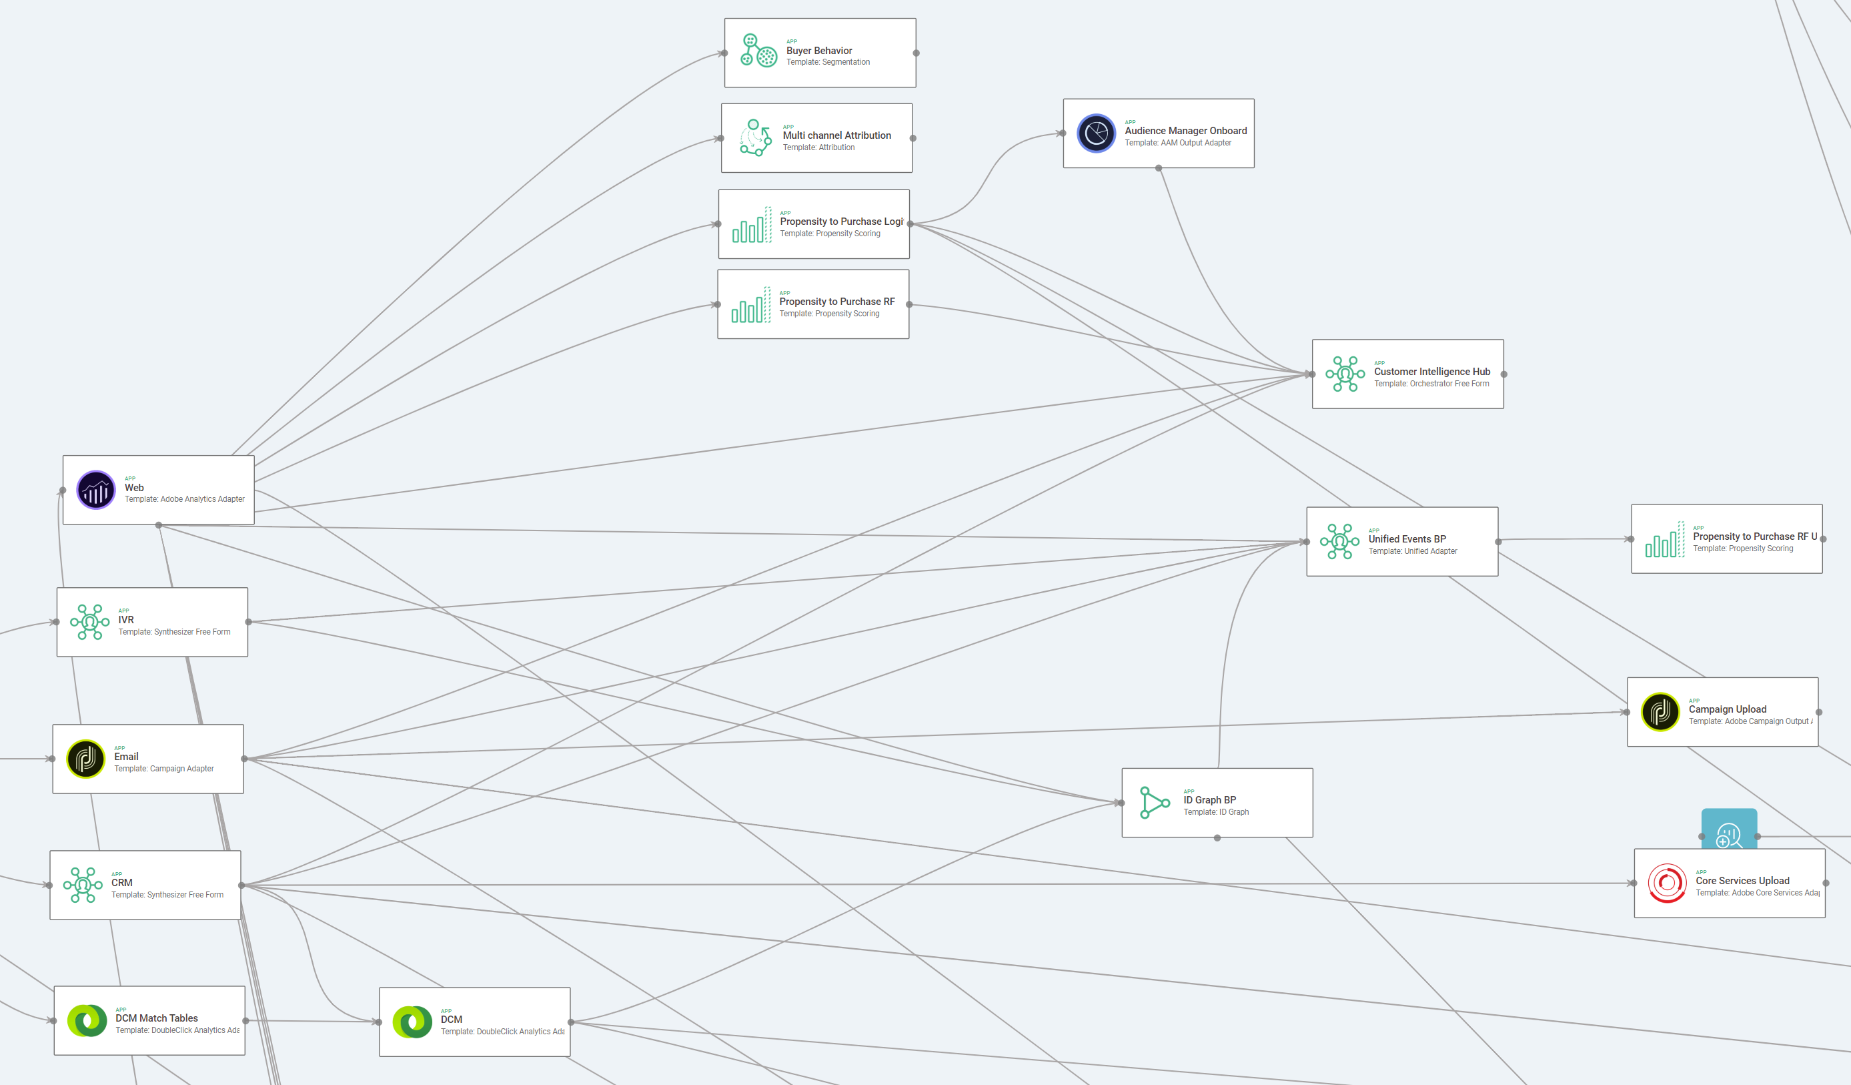Click the Web Adobe Analytics icon
The image size is (1851, 1085).
point(96,490)
